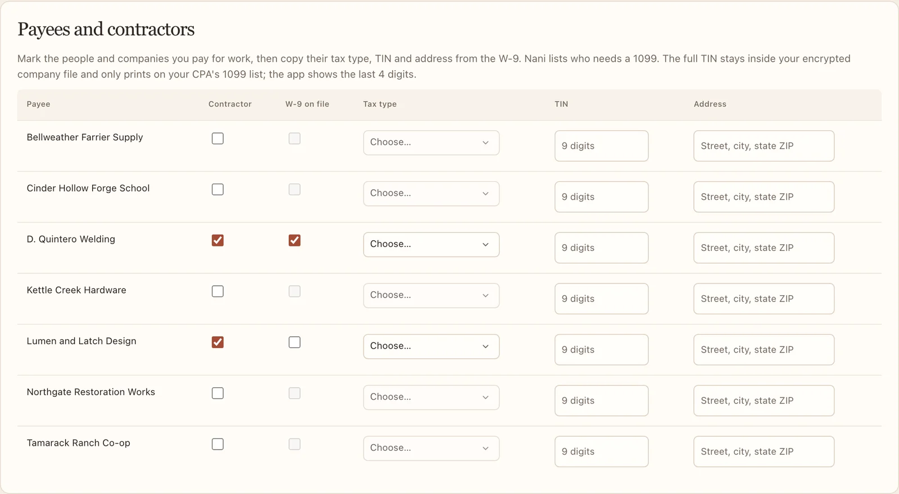
Task: Focus TIN field for Lumen and Latch Design
Action: (601, 350)
